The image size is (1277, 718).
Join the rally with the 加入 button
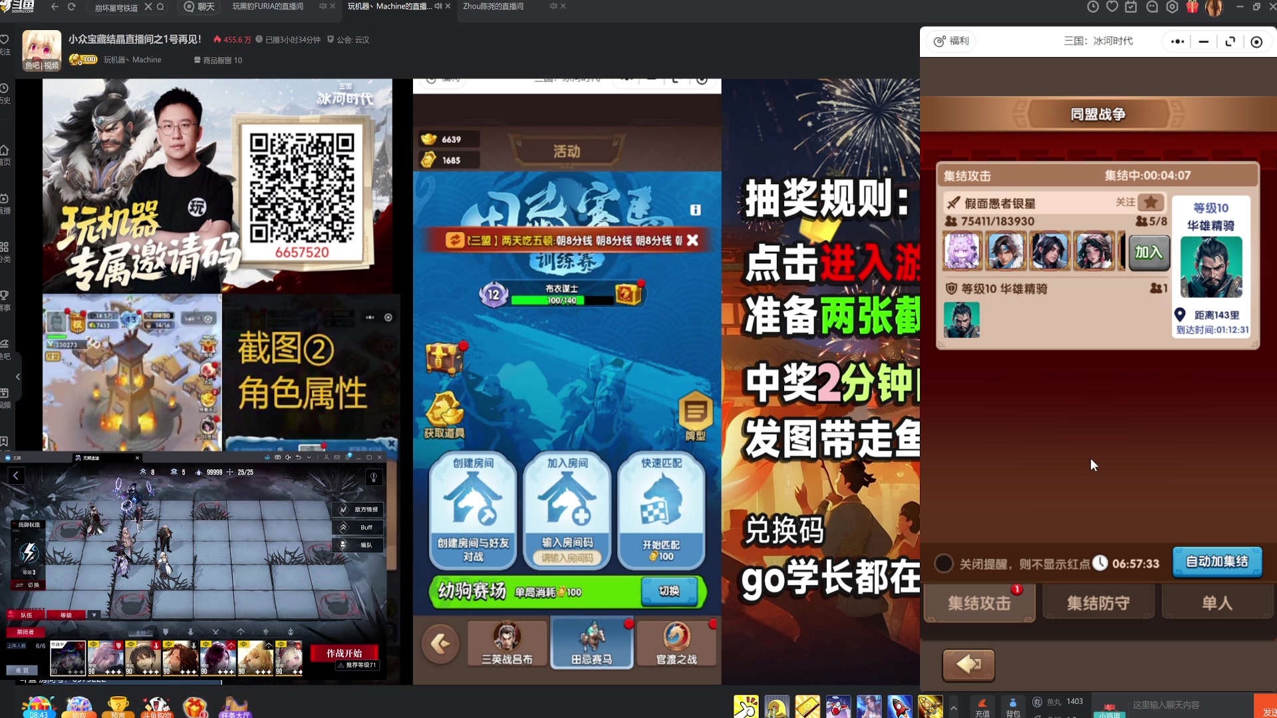(x=1149, y=253)
